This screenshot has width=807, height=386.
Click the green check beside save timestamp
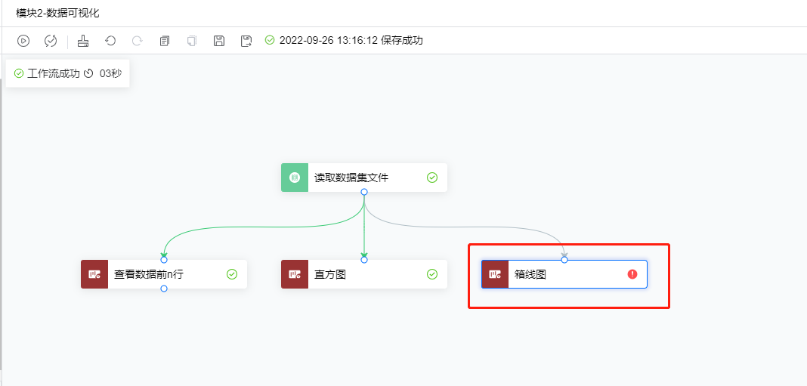[270, 40]
